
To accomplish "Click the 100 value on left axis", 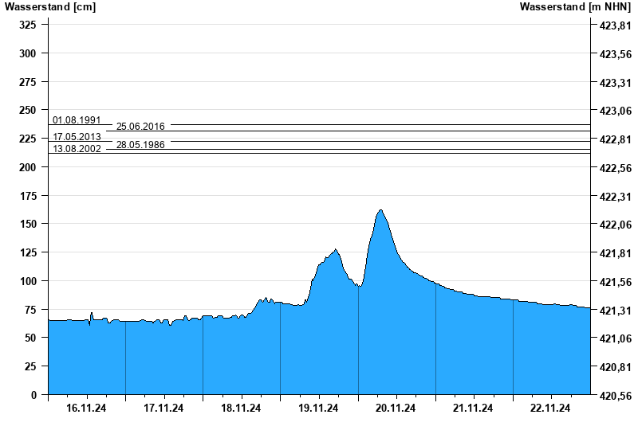I will tap(28, 281).
